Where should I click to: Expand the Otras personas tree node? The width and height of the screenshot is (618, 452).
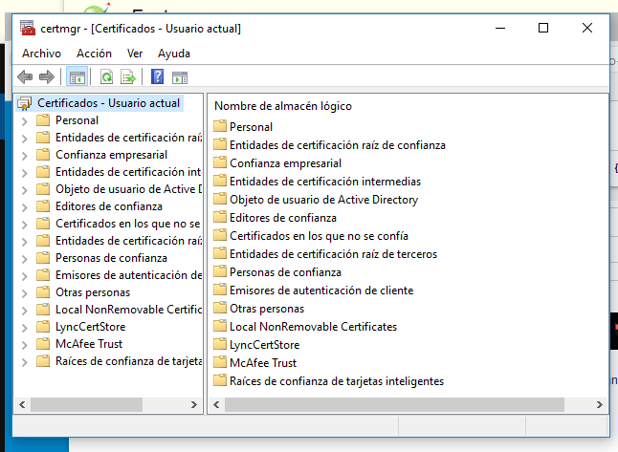pyautogui.click(x=25, y=293)
